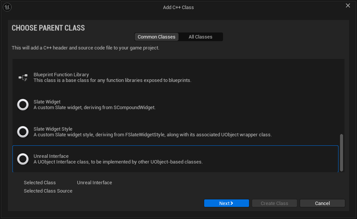
Task: Switch to the Common Classes tab
Action: click(x=156, y=37)
